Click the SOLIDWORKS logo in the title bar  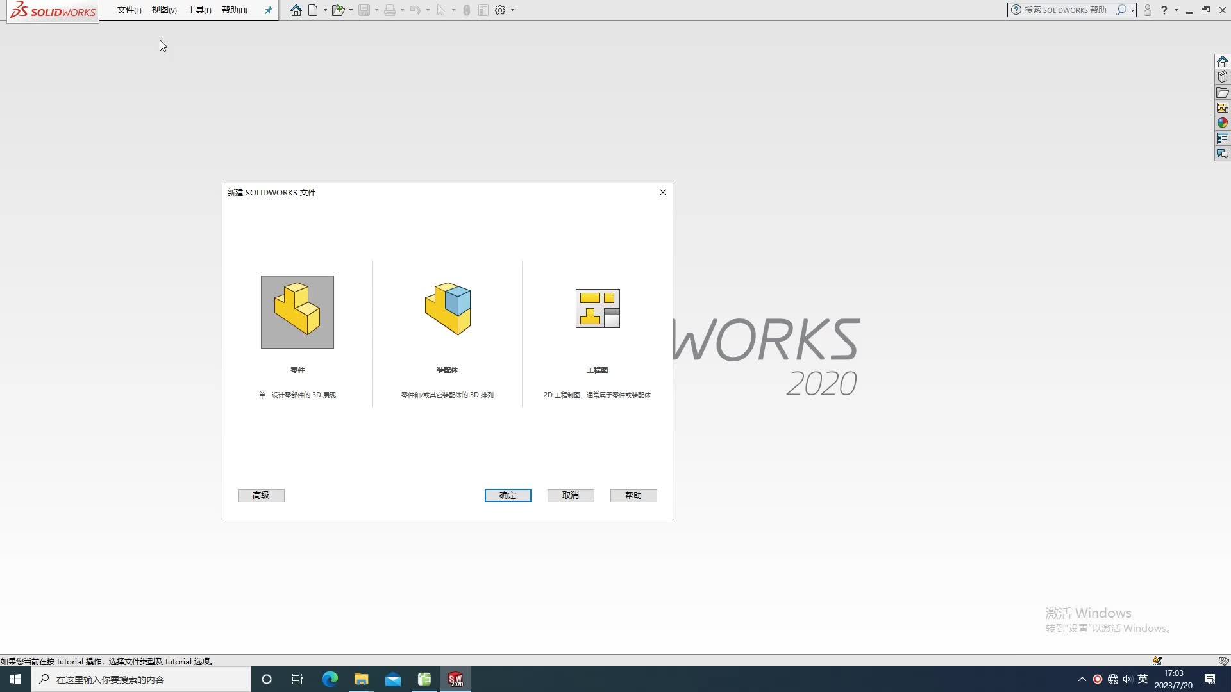pyautogui.click(x=53, y=10)
